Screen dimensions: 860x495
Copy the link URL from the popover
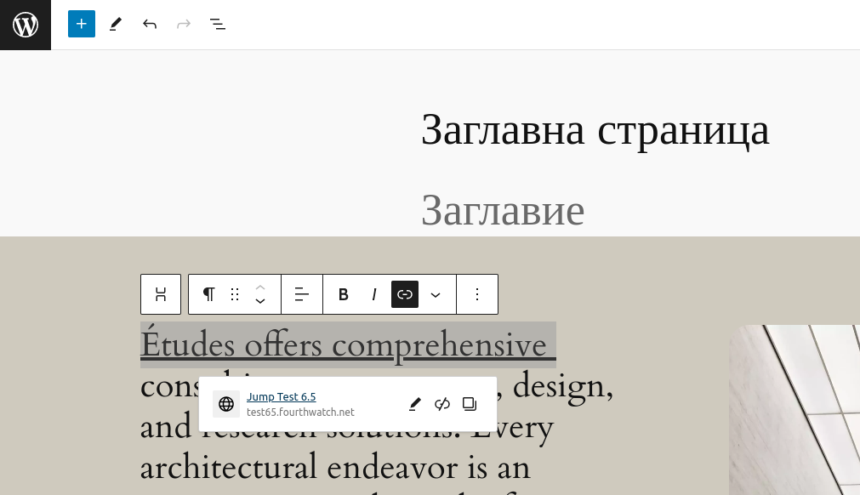click(x=470, y=404)
